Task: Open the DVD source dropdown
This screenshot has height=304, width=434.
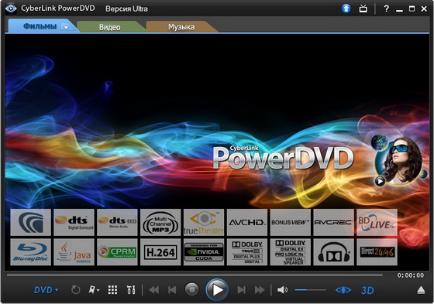Action: coord(46,290)
